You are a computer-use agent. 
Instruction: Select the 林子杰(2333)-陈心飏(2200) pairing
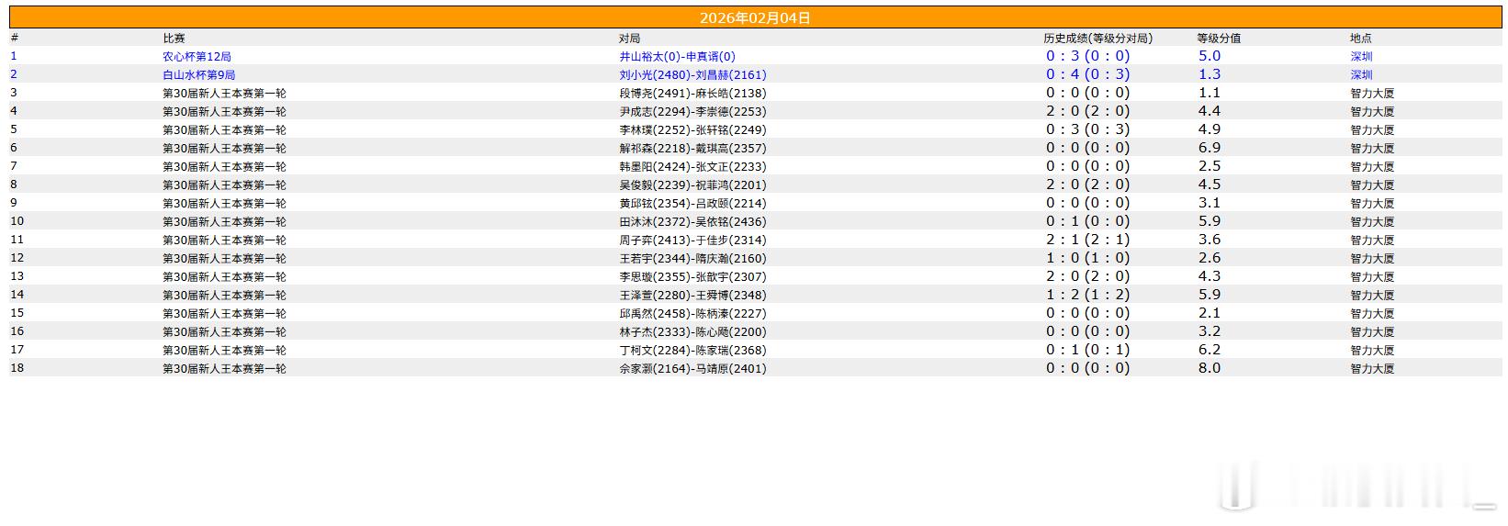pyautogui.click(x=692, y=331)
